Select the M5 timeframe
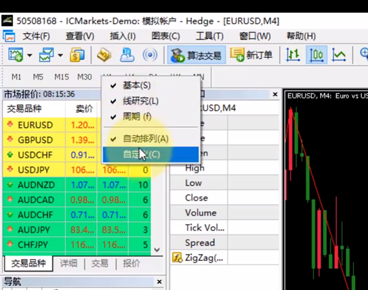 38,77
